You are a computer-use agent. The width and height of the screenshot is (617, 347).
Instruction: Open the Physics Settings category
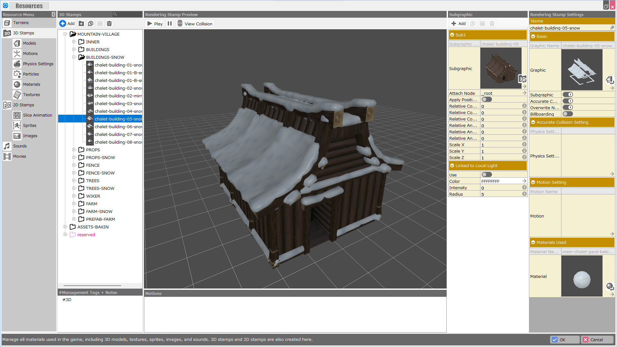tap(38, 64)
